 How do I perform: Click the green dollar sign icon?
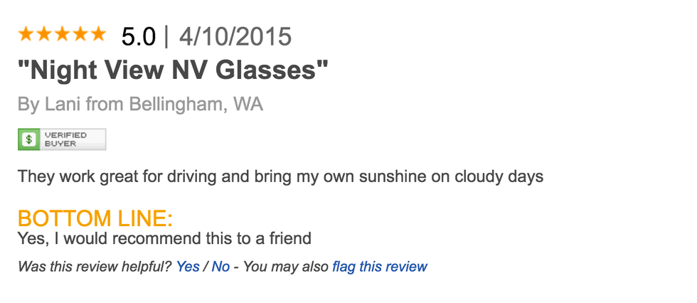(x=28, y=139)
